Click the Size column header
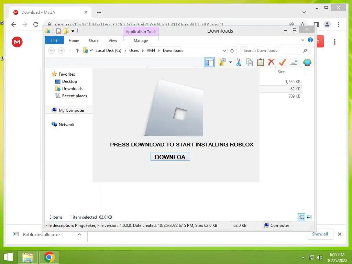The height and width of the screenshot is (264, 352). 281,71
